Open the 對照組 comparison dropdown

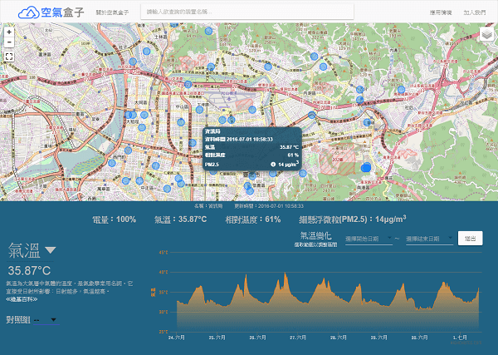click(x=45, y=320)
